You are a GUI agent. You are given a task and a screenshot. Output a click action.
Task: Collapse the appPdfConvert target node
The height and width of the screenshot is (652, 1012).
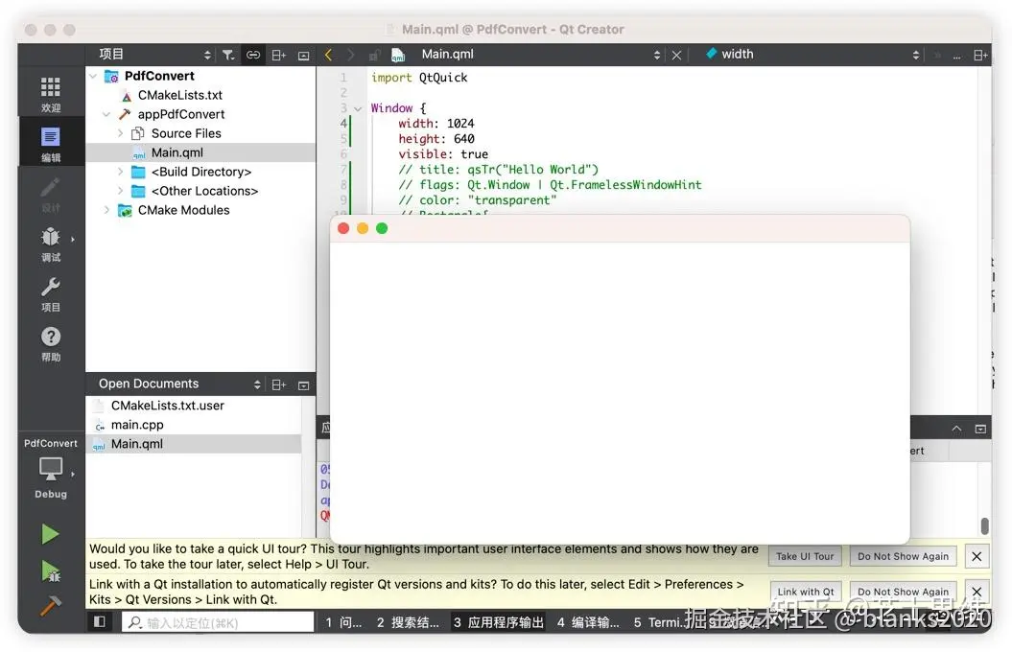106,114
